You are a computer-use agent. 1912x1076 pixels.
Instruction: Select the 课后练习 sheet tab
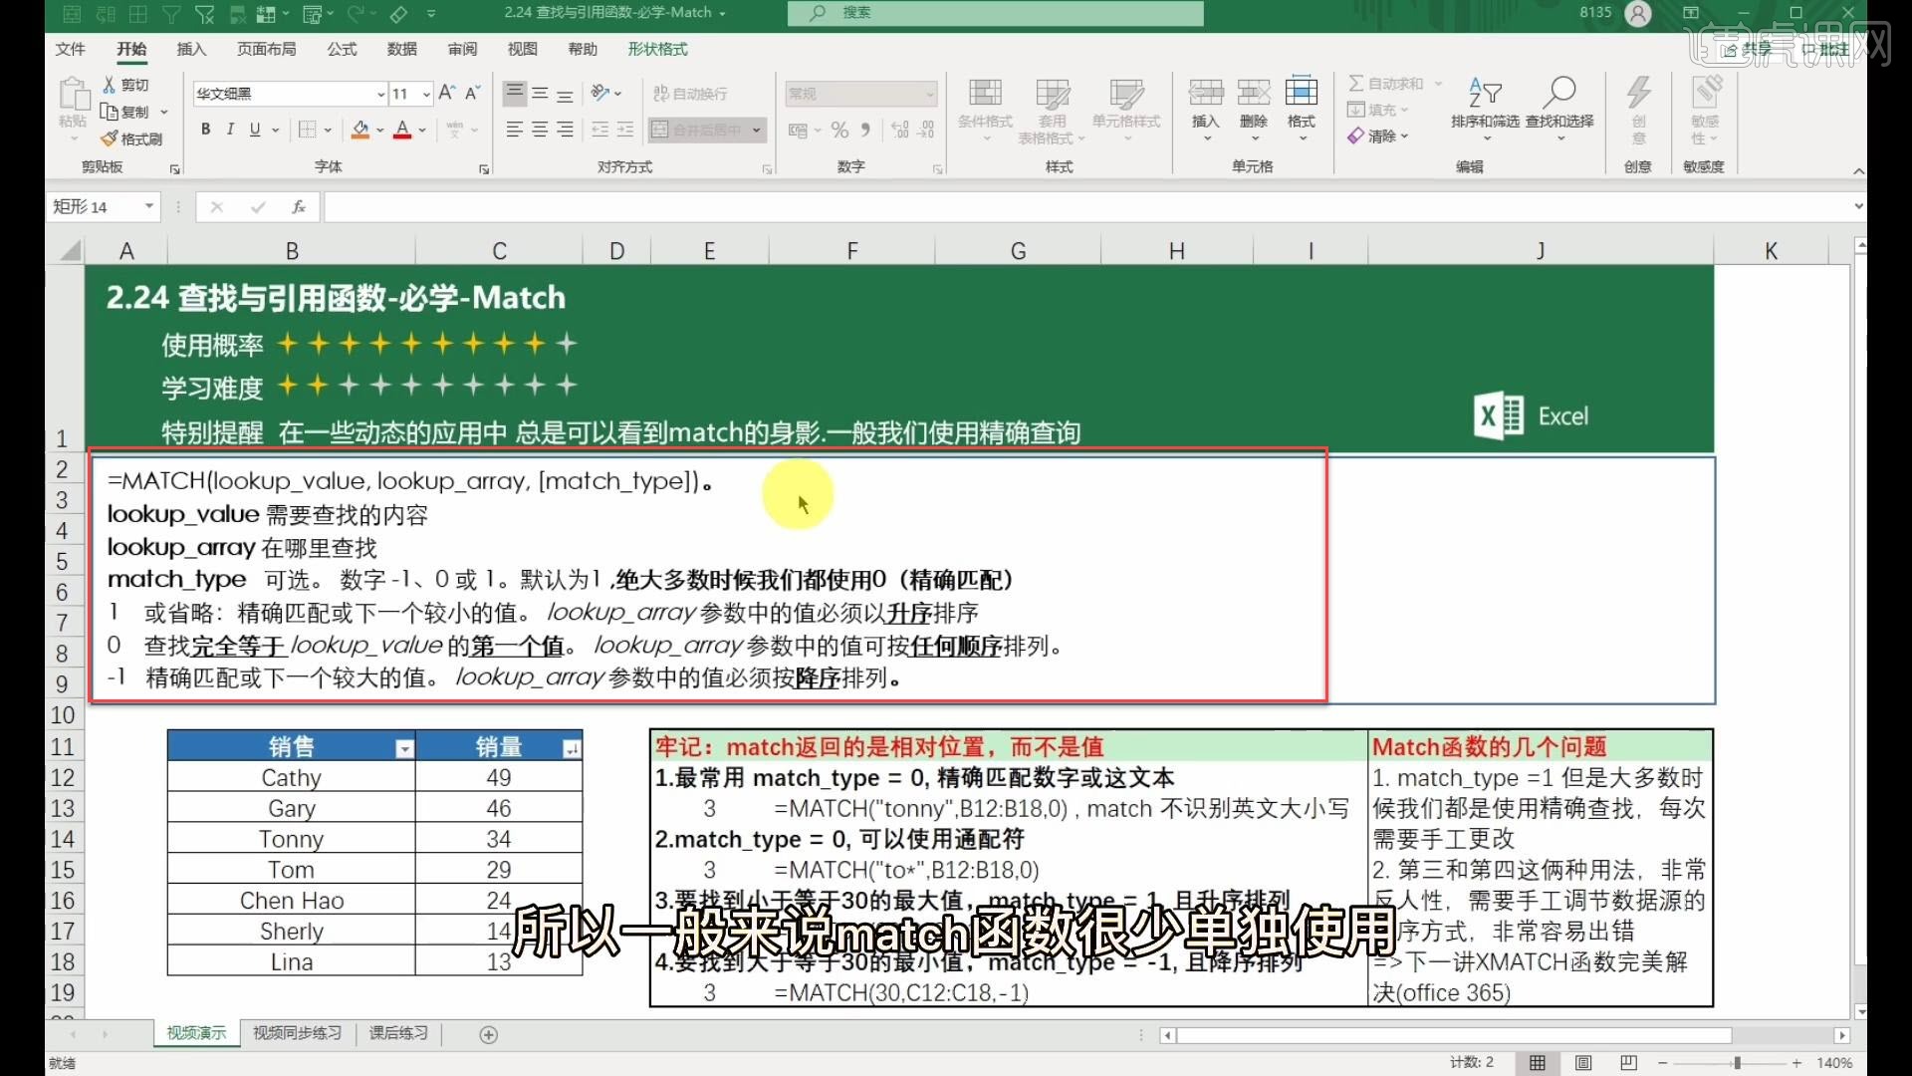pyautogui.click(x=398, y=1033)
